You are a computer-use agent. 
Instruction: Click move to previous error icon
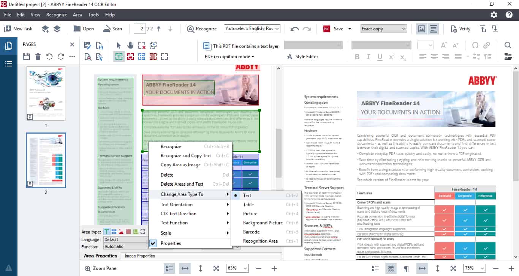tap(483, 29)
